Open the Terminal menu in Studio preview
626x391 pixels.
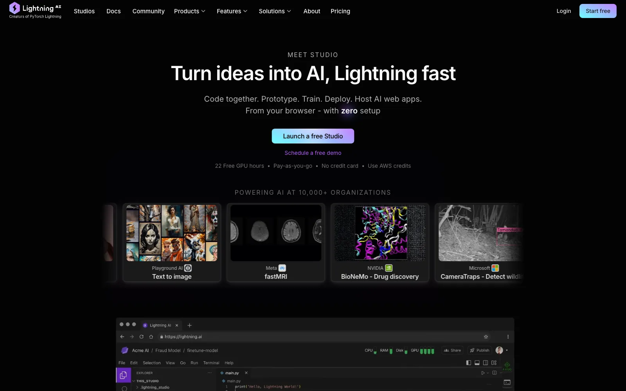[x=211, y=363]
